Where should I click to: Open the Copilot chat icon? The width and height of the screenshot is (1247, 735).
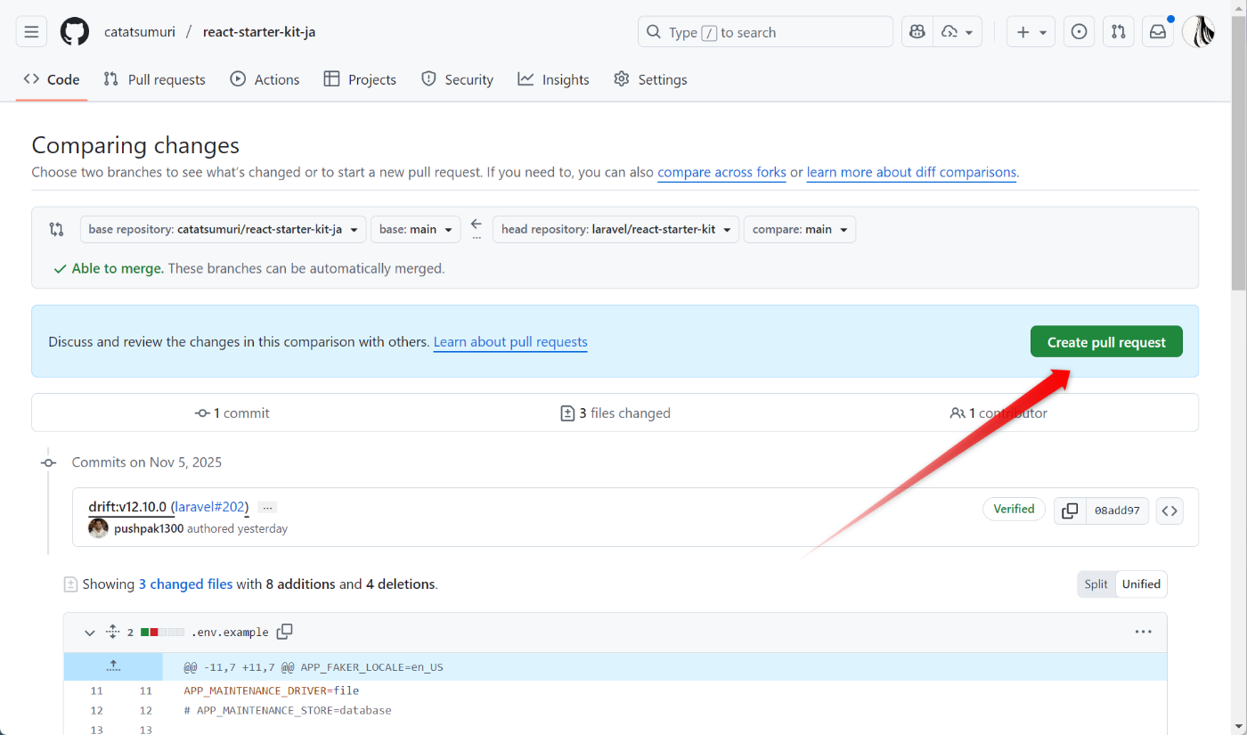(x=917, y=32)
